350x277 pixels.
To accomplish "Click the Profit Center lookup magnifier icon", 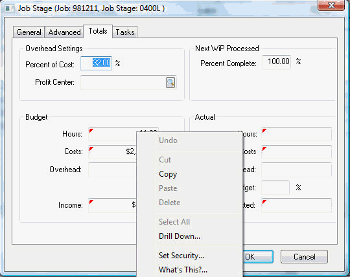I will (x=170, y=82).
